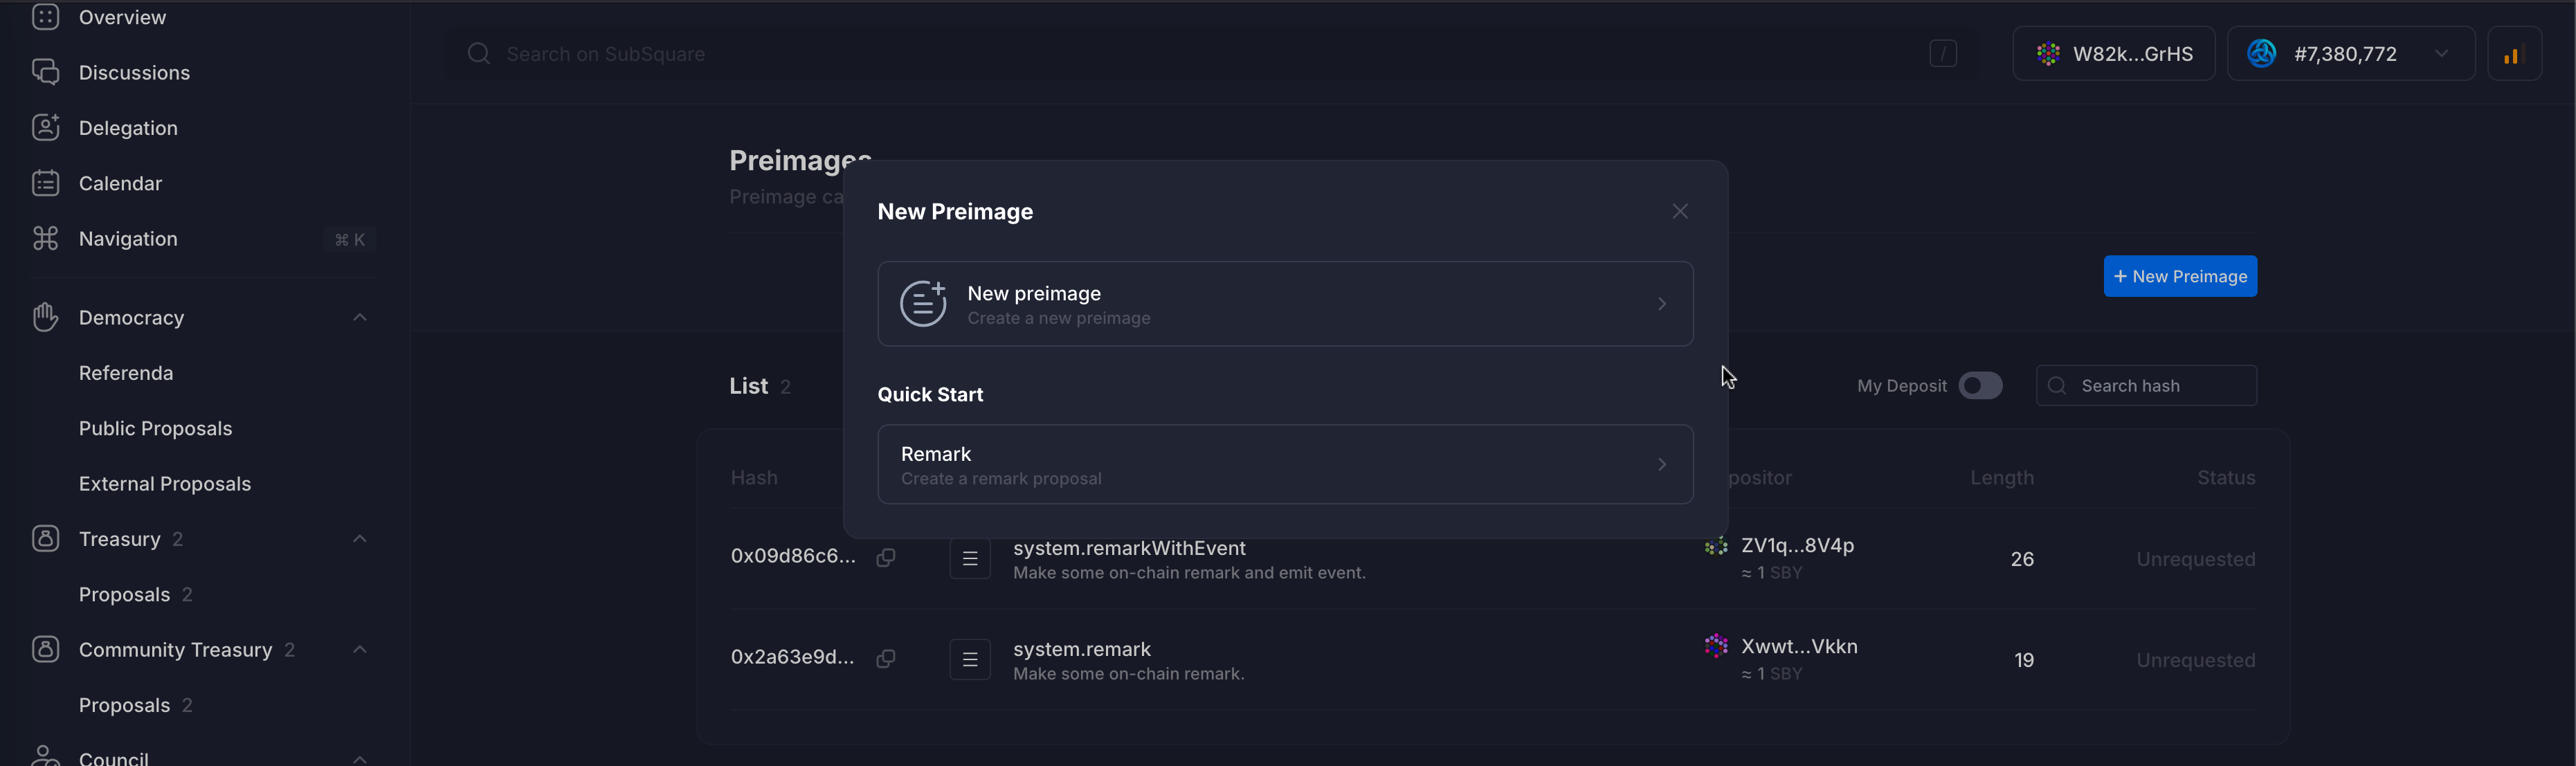Viewport: 2576px width, 766px height.
Task: Switch off the Democracy section visibility
Action: click(360, 317)
